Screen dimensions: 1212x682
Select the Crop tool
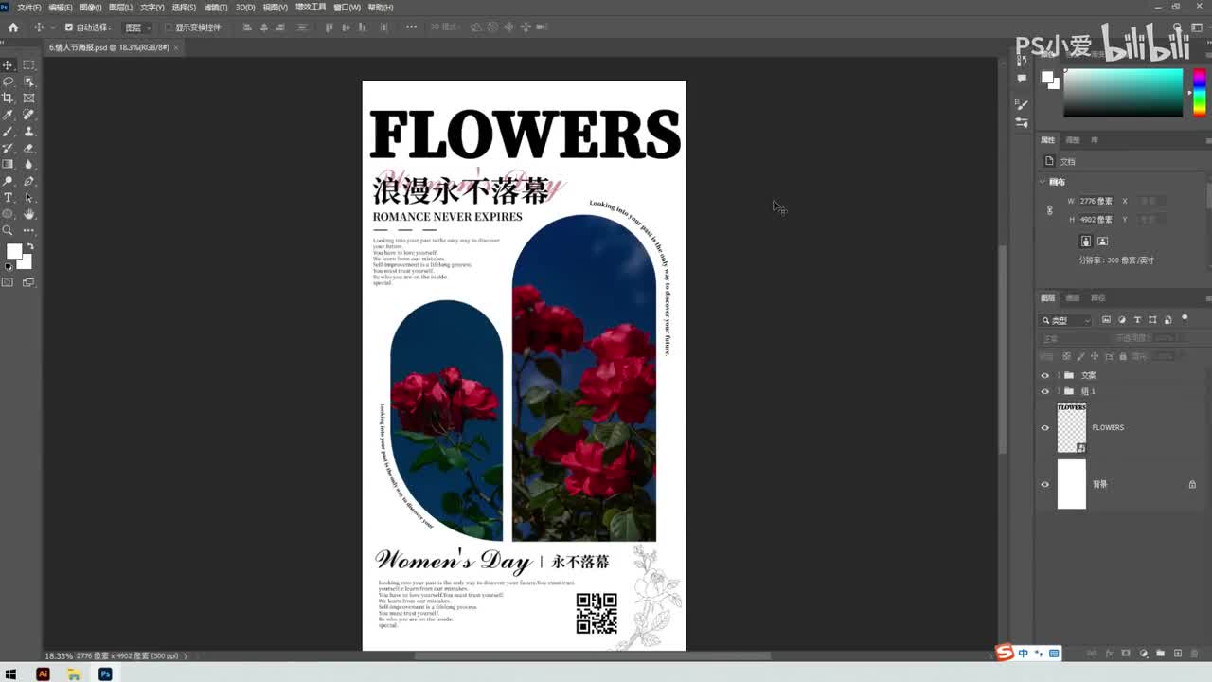coord(8,98)
